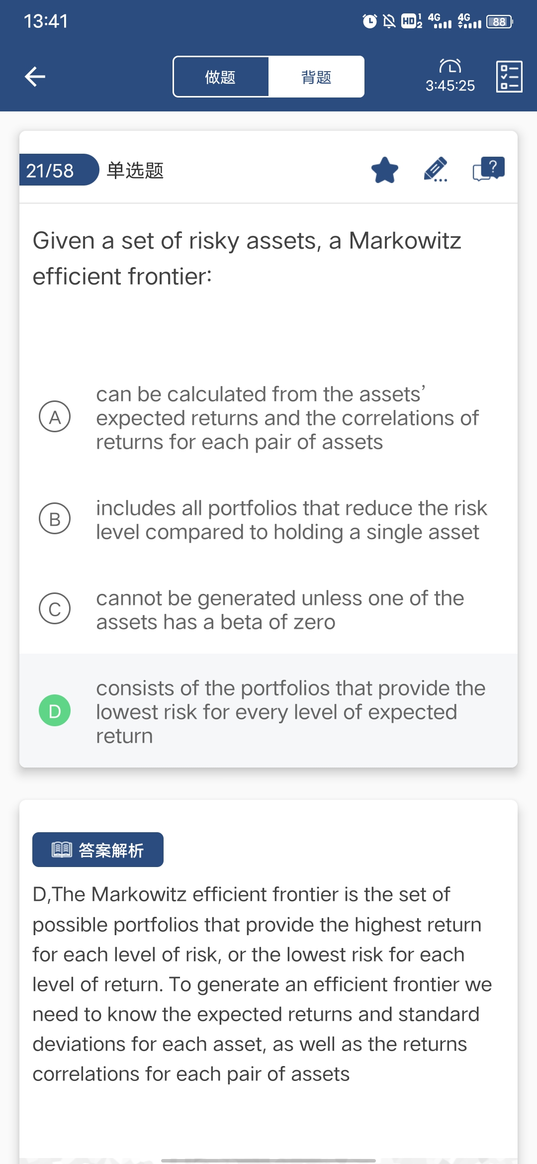Tap the 3:45:25 elapsed time display
This screenshot has width=537, height=1164.
[450, 86]
